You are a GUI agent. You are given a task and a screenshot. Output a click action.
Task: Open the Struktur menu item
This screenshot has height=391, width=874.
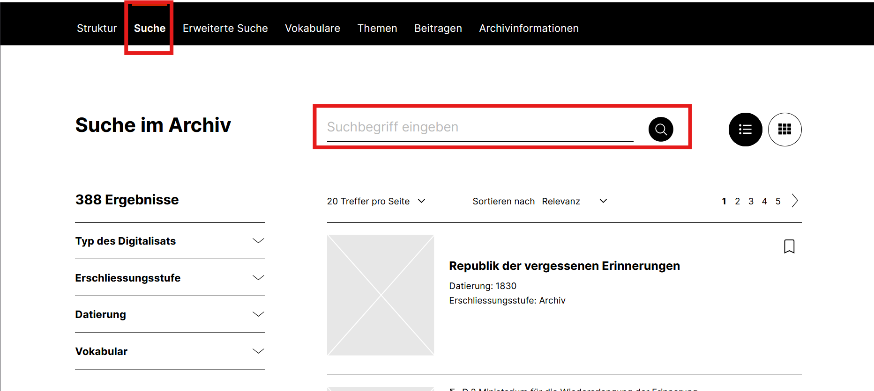coord(97,28)
